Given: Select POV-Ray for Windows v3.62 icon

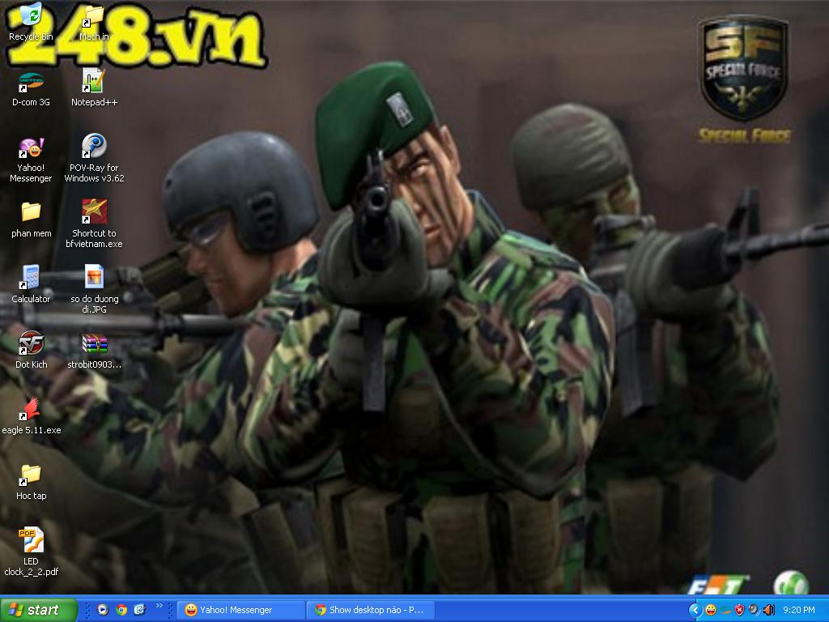Looking at the screenshot, I should (94, 159).
